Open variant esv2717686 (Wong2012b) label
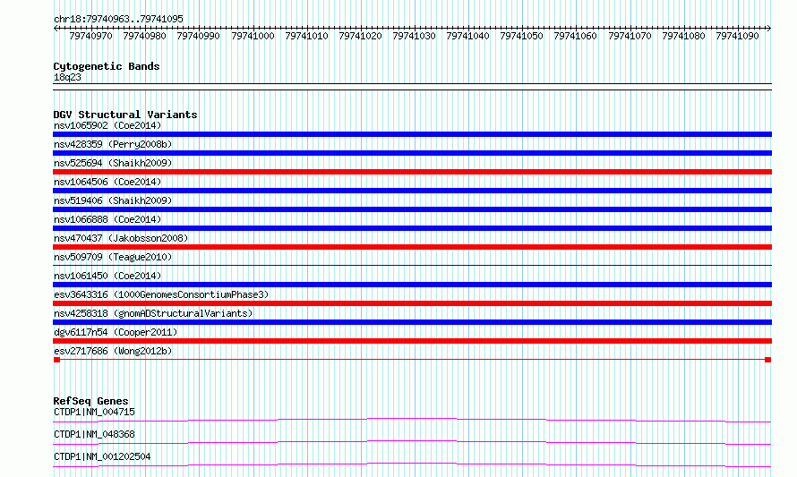The height and width of the screenshot is (477, 797). [x=113, y=351]
